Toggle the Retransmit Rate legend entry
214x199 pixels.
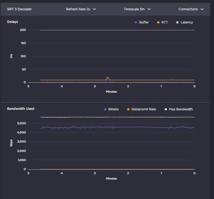point(141,109)
